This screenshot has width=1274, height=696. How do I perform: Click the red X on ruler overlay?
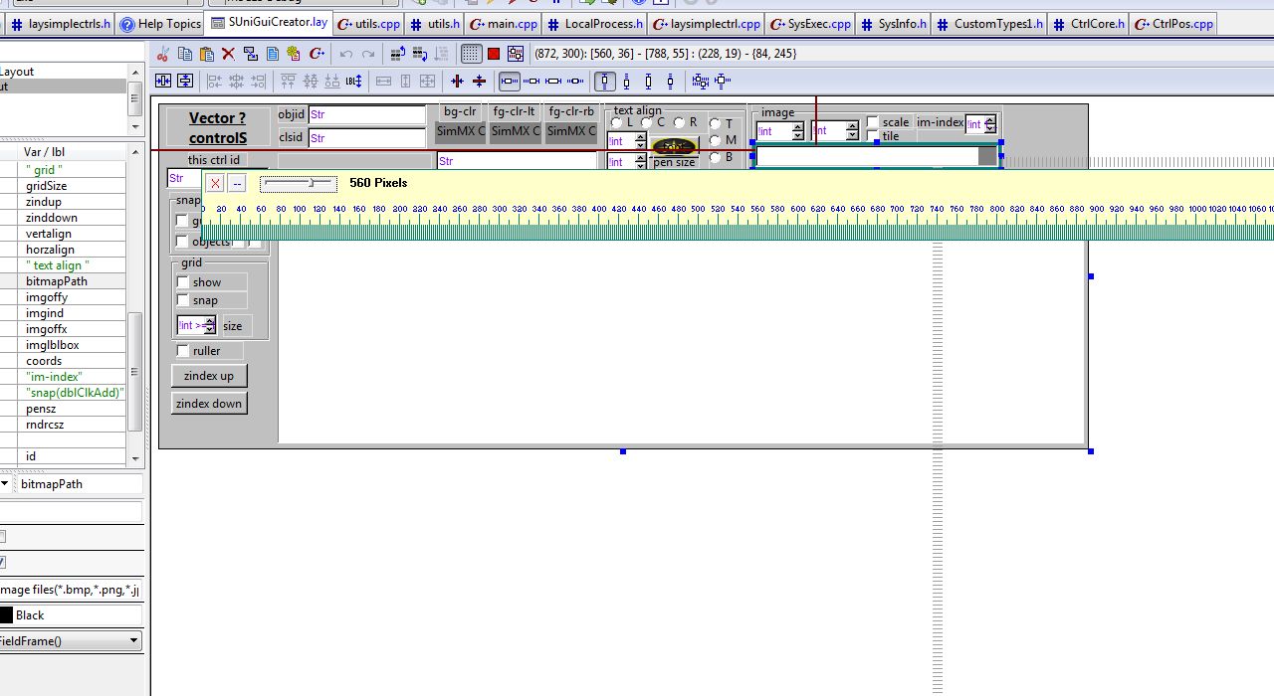pyautogui.click(x=215, y=183)
